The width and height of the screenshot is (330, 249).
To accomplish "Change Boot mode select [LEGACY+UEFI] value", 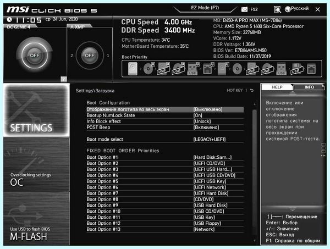I will click(x=210, y=140).
